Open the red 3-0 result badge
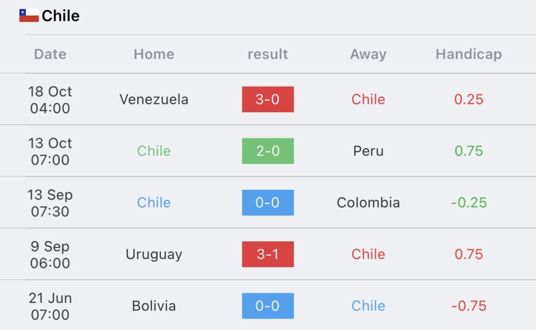This screenshot has height=330, width=536. coord(267,99)
